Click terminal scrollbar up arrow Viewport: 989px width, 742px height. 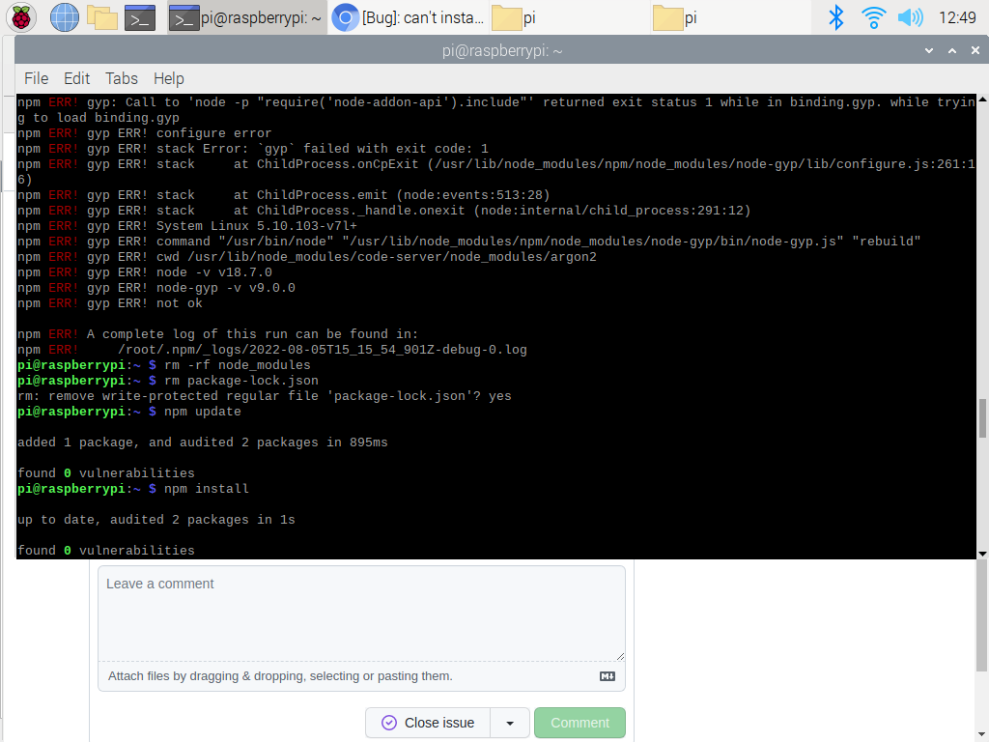(982, 100)
